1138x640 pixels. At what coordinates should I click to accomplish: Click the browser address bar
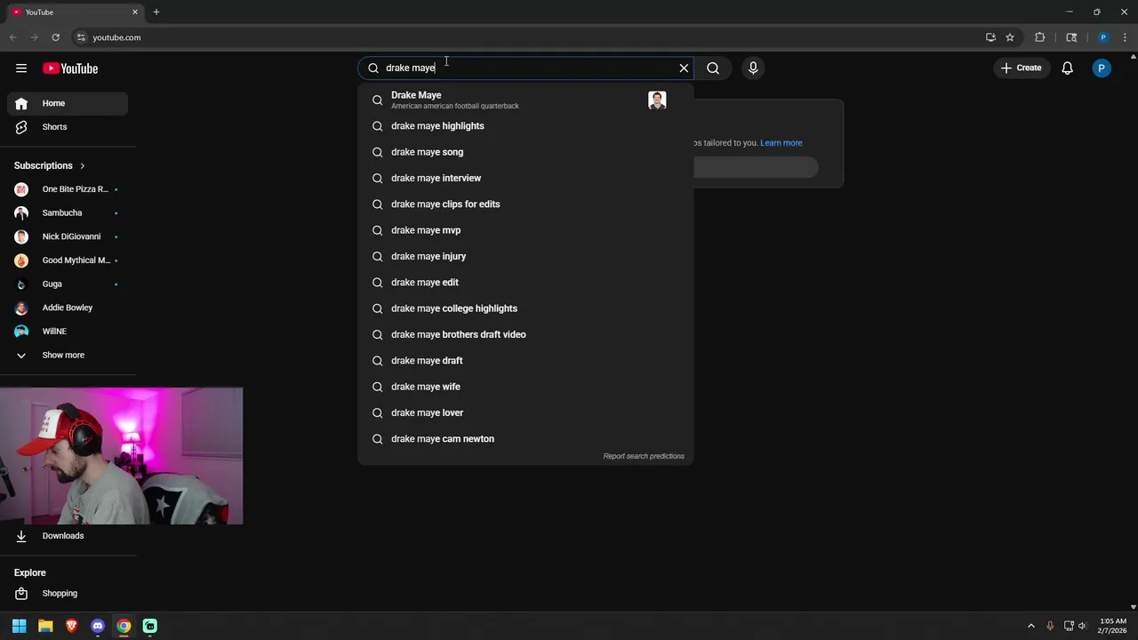pyautogui.click(x=533, y=37)
